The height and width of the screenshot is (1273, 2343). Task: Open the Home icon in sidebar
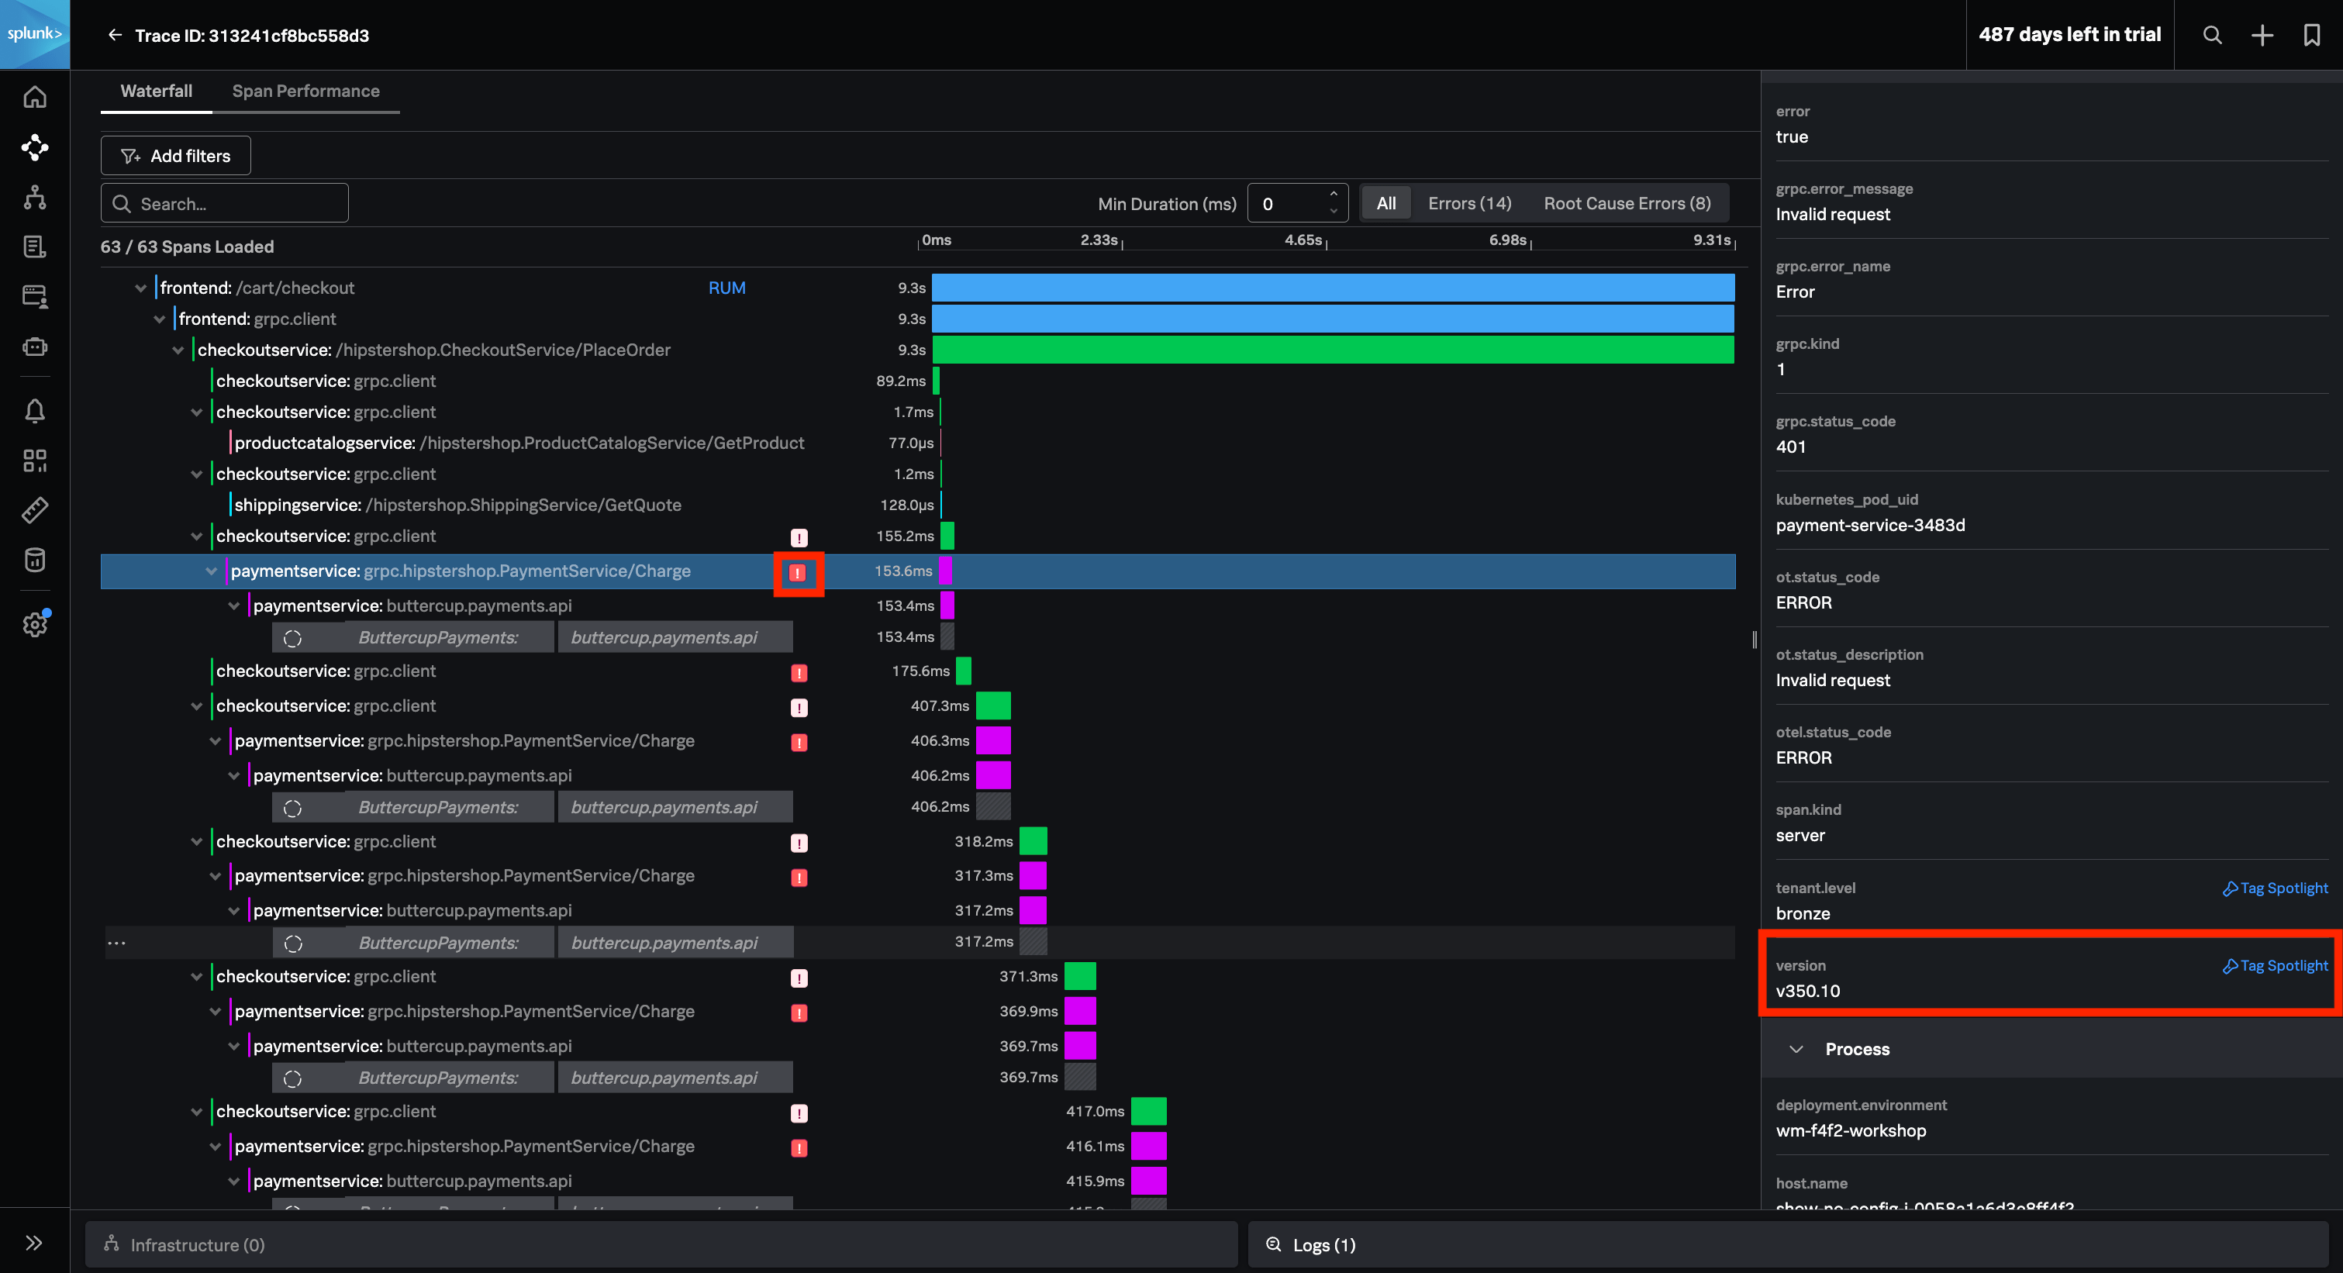[x=35, y=97]
